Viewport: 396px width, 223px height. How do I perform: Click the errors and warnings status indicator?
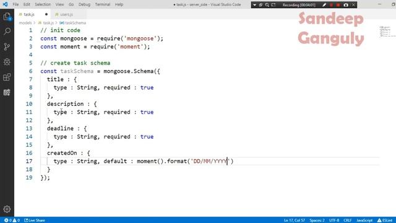click(12, 221)
